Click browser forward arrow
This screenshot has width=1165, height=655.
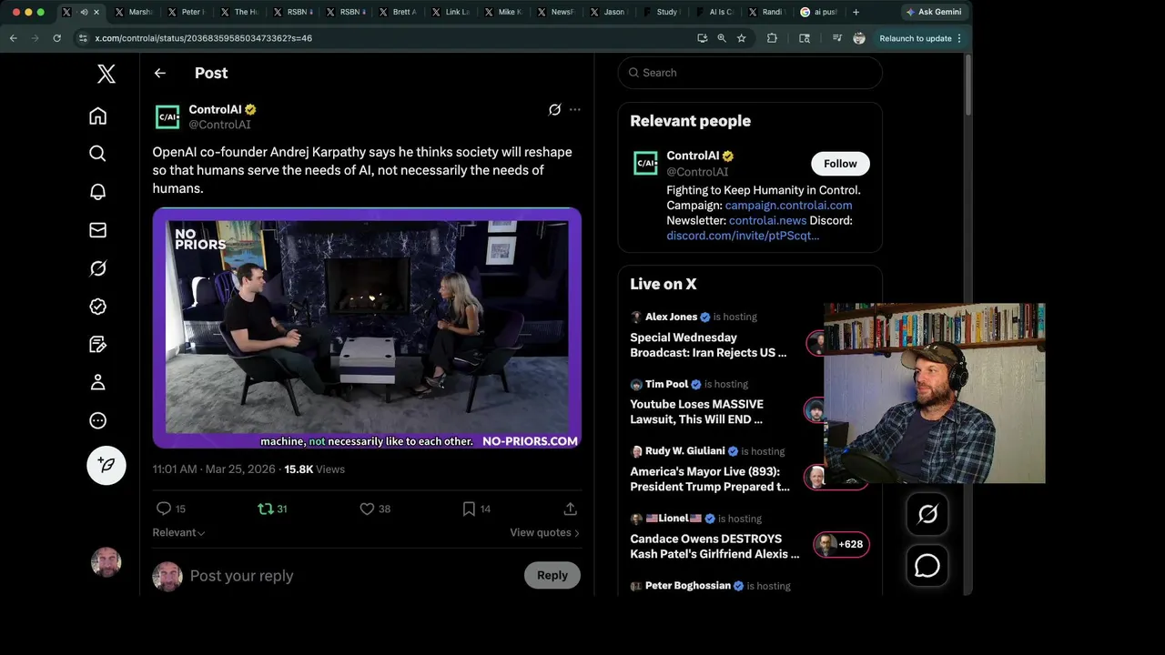(35, 38)
